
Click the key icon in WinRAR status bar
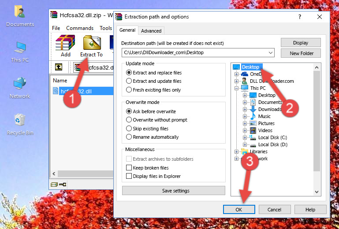(x=63, y=185)
